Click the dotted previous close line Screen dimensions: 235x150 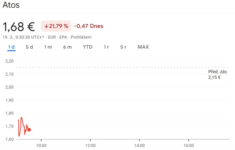tap(110, 67)
